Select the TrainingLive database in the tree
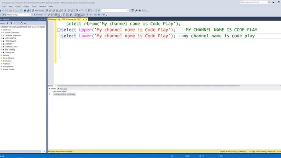This screenshot has height=158, width=281. tap(9, 53)
